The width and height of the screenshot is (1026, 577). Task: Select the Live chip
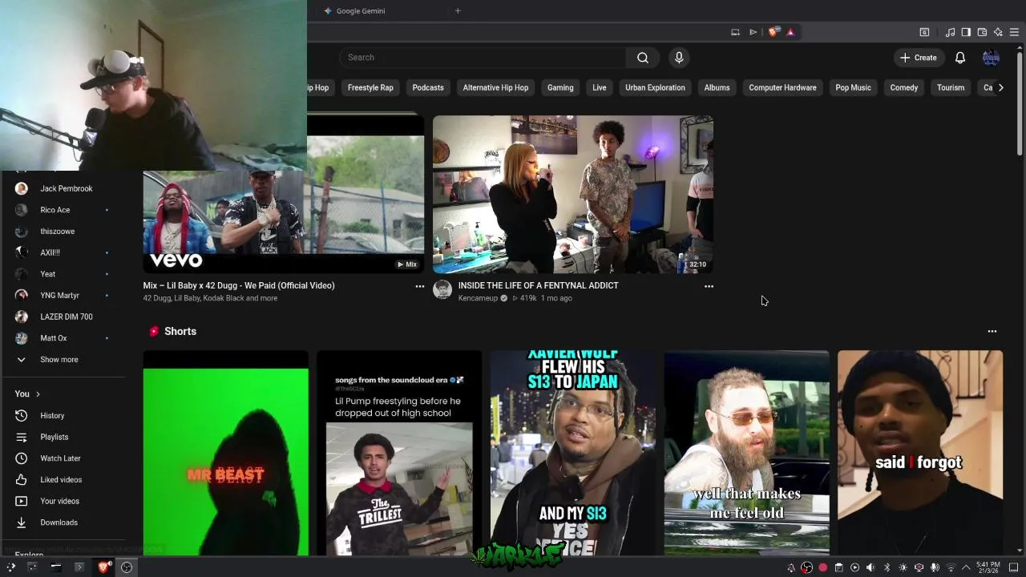pyautogui.click(x=600, y=87)
